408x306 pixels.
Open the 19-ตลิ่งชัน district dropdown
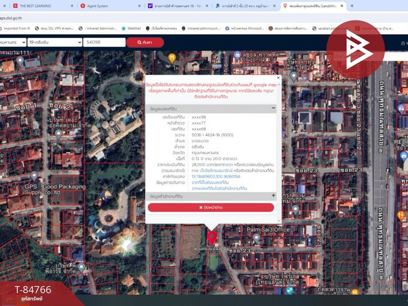coord(53,42)
